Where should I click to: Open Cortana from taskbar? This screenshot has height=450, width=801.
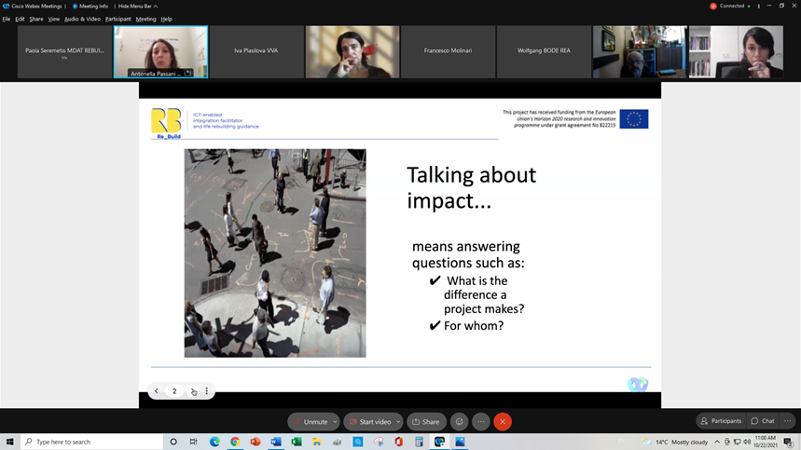coord(173,442)
